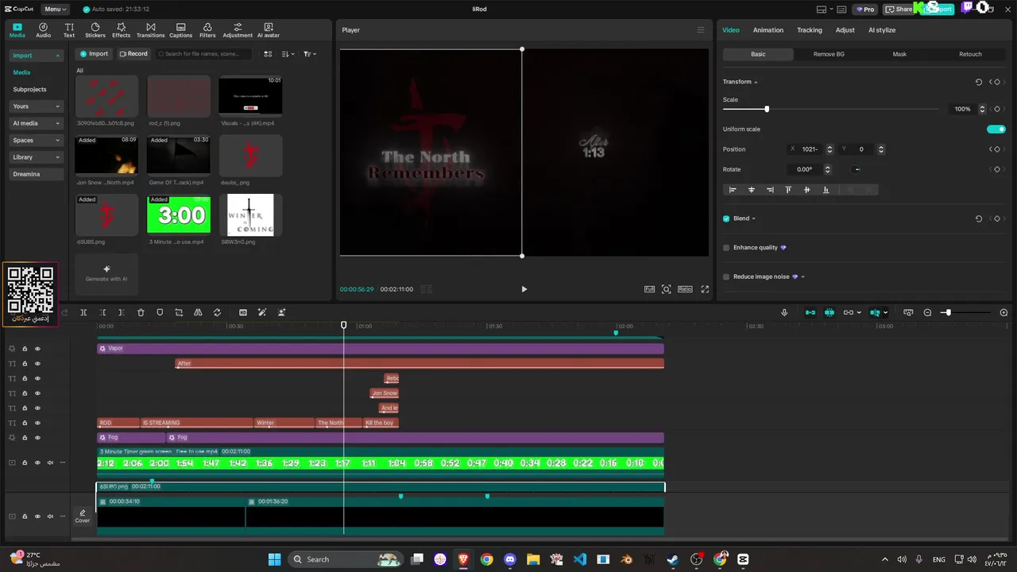This screenshot has height=572, width=1017.
Task: Hide the After text track with eye icon
Action: 37,364
